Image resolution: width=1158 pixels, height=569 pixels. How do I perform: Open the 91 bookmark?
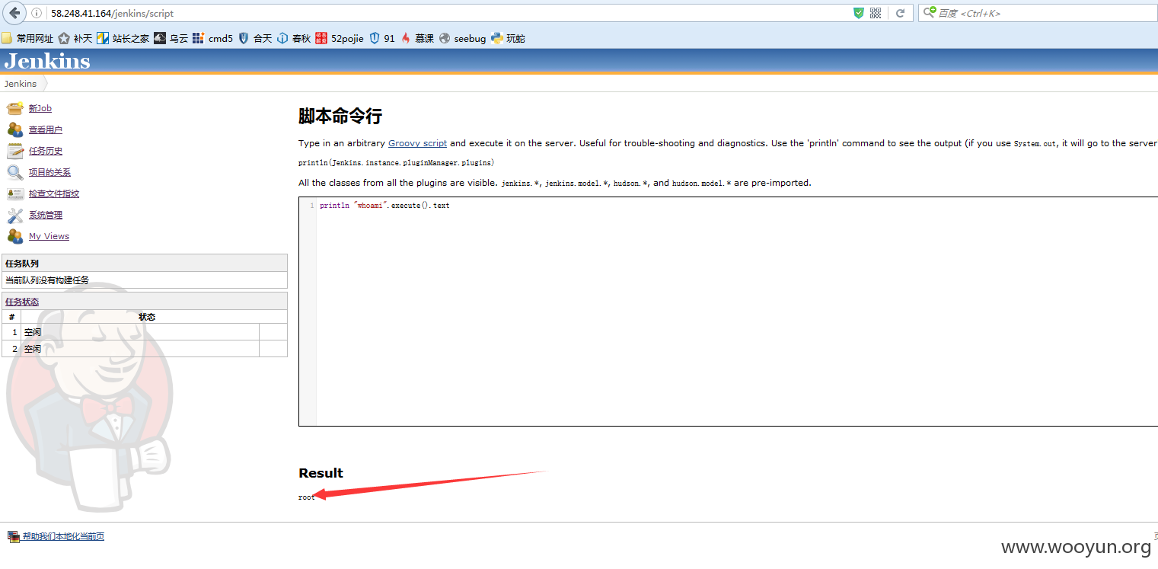coord(382,38)
